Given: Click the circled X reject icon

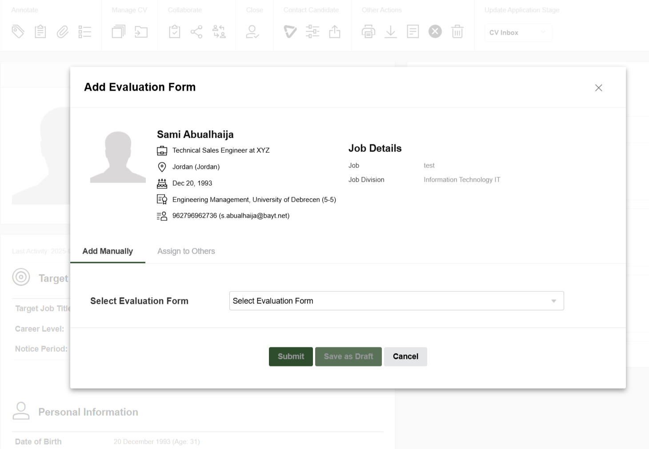Looking at the screenshot, I should point(435,32).
